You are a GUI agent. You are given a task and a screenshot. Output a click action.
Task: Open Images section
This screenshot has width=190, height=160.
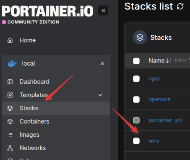click(x=29, y=135)
